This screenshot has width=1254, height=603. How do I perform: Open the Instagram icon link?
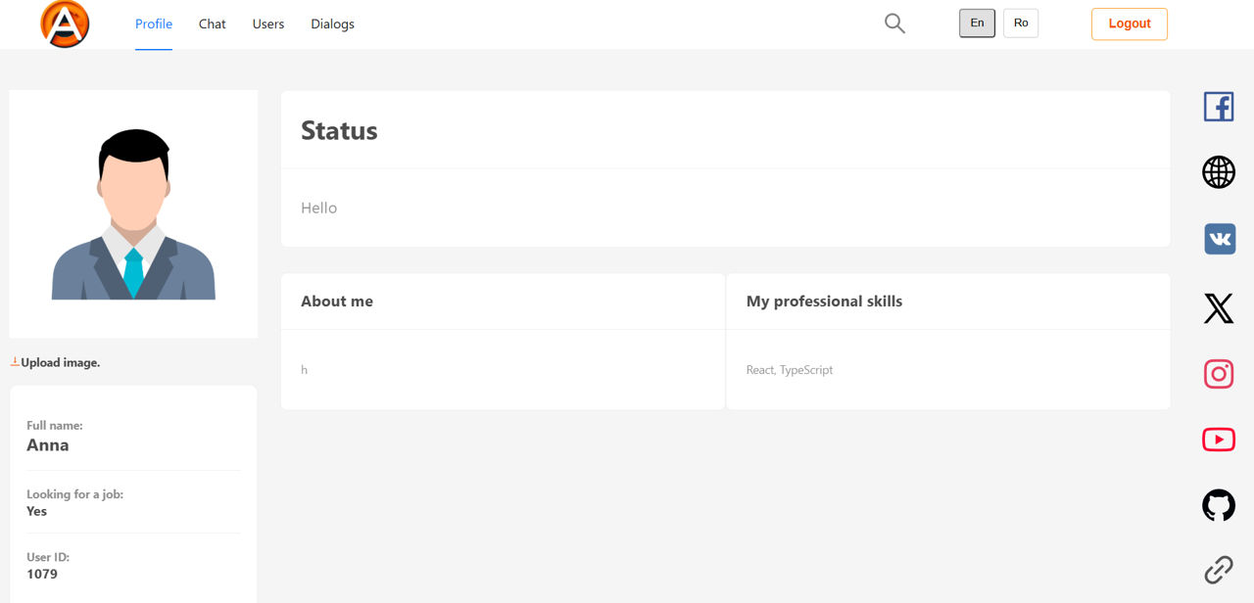(1218, 374)
